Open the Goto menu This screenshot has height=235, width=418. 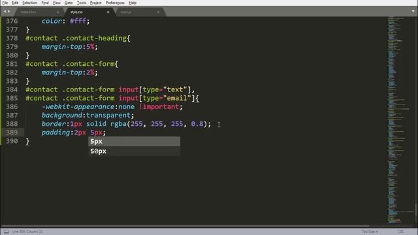click(69, 3)
